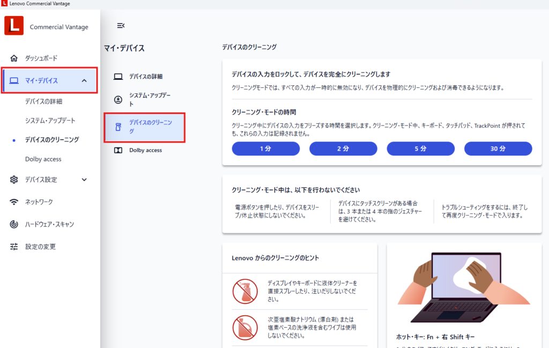
Task: Select Dolby access in the left sidebar
Action: point(43,159)
